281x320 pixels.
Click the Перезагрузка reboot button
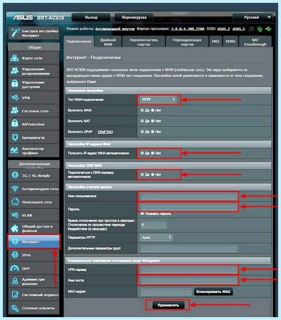pyautogui.click(x=134, y=17)
